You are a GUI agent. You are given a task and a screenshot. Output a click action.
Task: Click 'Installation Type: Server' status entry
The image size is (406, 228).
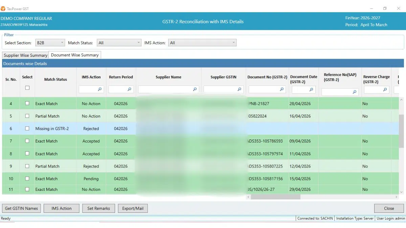(355, 219)
